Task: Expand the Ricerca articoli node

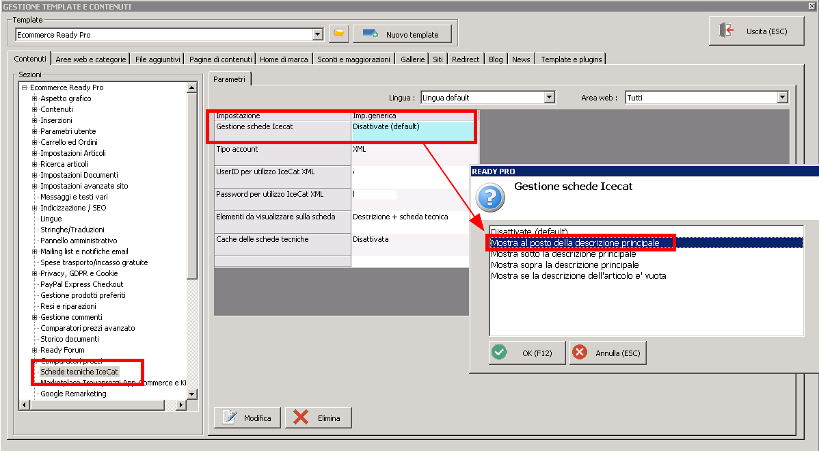Action: tap(34, 165)
